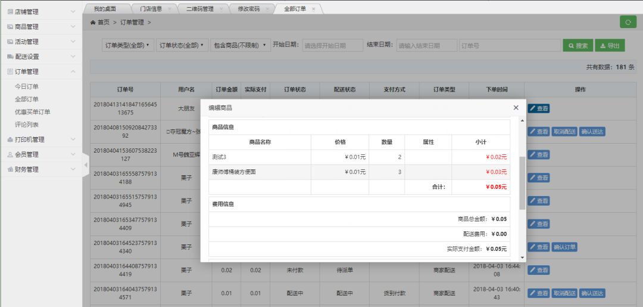
Task: Expand the 配送设置 menu chevron
Action: coord(73,57)
